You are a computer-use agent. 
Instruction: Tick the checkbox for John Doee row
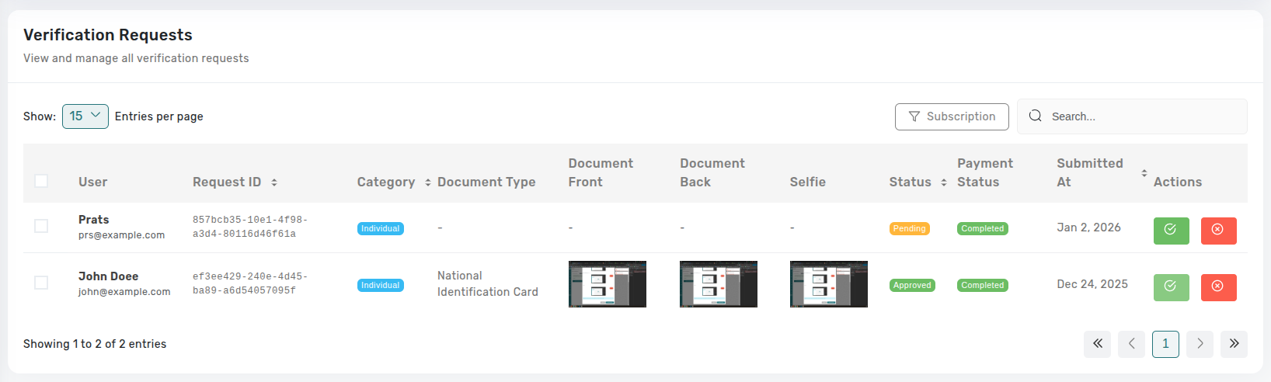[x=41, y=283]
